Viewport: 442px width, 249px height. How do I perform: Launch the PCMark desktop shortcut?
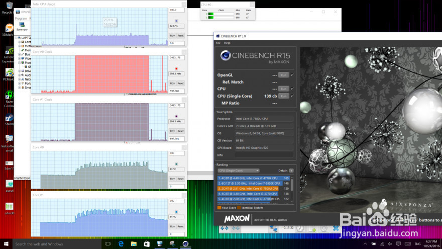pos(9,74)
